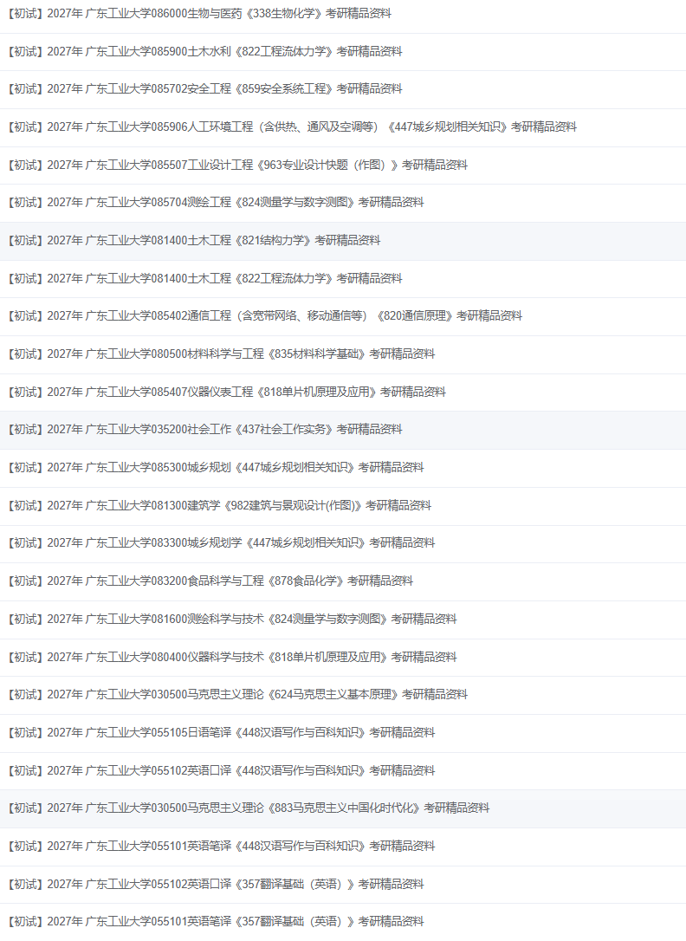Select the 030500马克思主义理论《883马克思主义中国化时代化》entry
The height and width of the screenshot is (941, 686).
pos(249,808)
